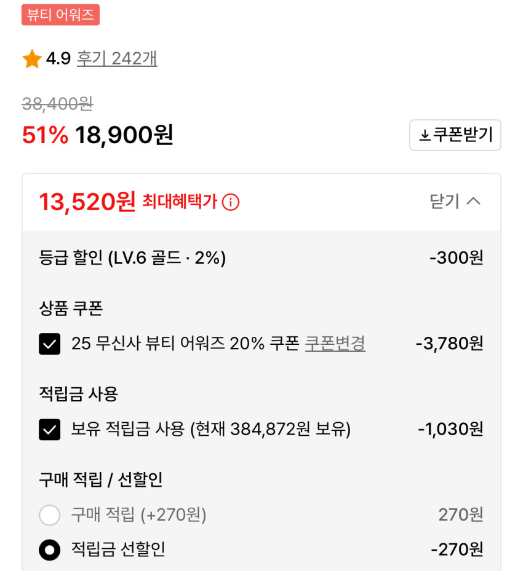The image size is (523, 571).
Task: Click the 등급 할인 (LV.6 골드 · 2%) row
Action: pos(132,258)
